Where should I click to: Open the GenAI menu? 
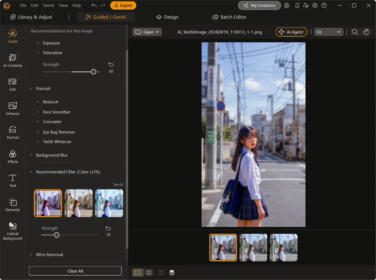(x=49, y=5)
